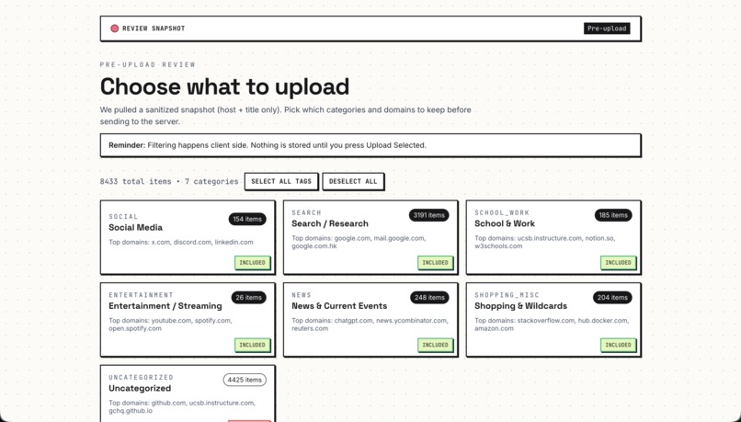741x422 pixels.
Task: Toggle Included on School & Work card
Action: 618,263
